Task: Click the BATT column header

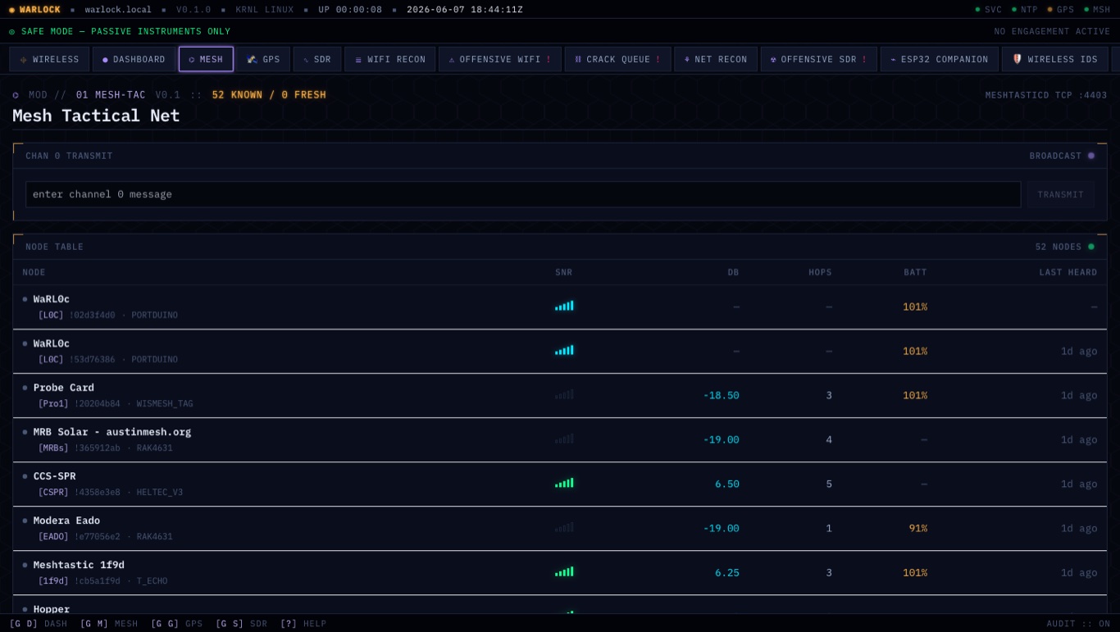Action: (915, 272)
